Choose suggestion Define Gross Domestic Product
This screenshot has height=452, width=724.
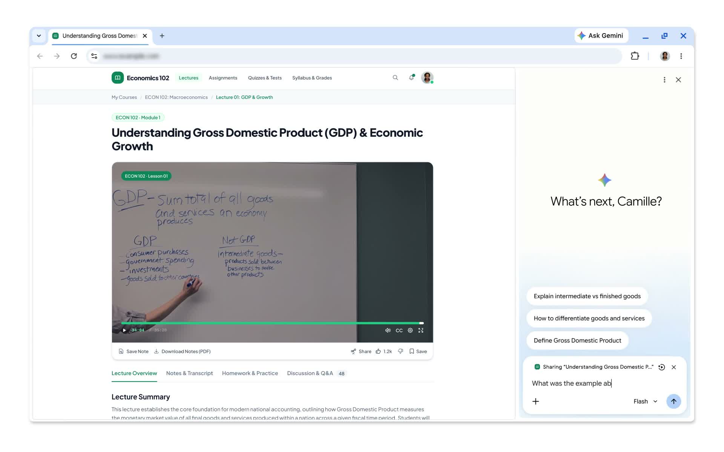(577, 341)
